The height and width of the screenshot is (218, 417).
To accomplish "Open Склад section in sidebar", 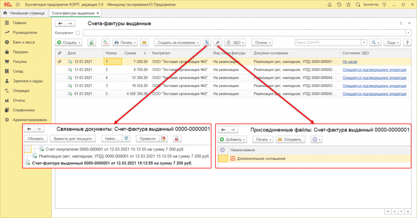I will [x=18, y=72].
